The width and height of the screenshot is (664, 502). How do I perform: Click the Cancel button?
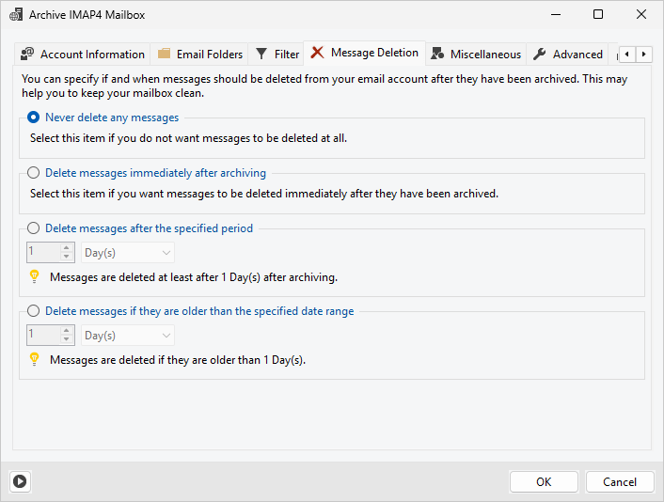coord(619,481)
